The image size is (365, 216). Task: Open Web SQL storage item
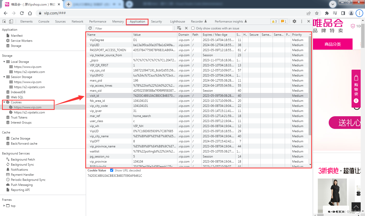pyautogui.click(x=17, y=97)
